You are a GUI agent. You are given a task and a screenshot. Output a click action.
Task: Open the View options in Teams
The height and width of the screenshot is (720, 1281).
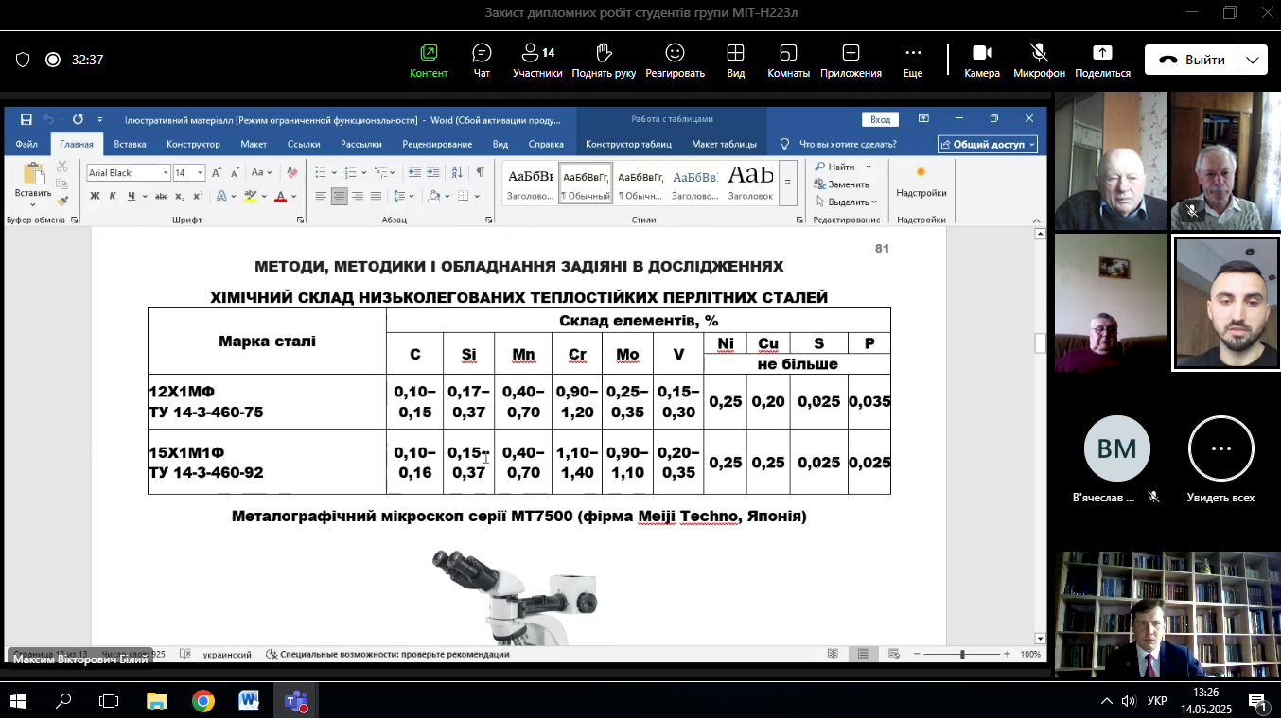(x=735, y=60)
